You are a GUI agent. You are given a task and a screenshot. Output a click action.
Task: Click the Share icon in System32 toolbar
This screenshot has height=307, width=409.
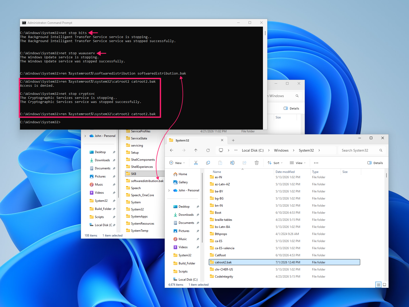[244, 163]
